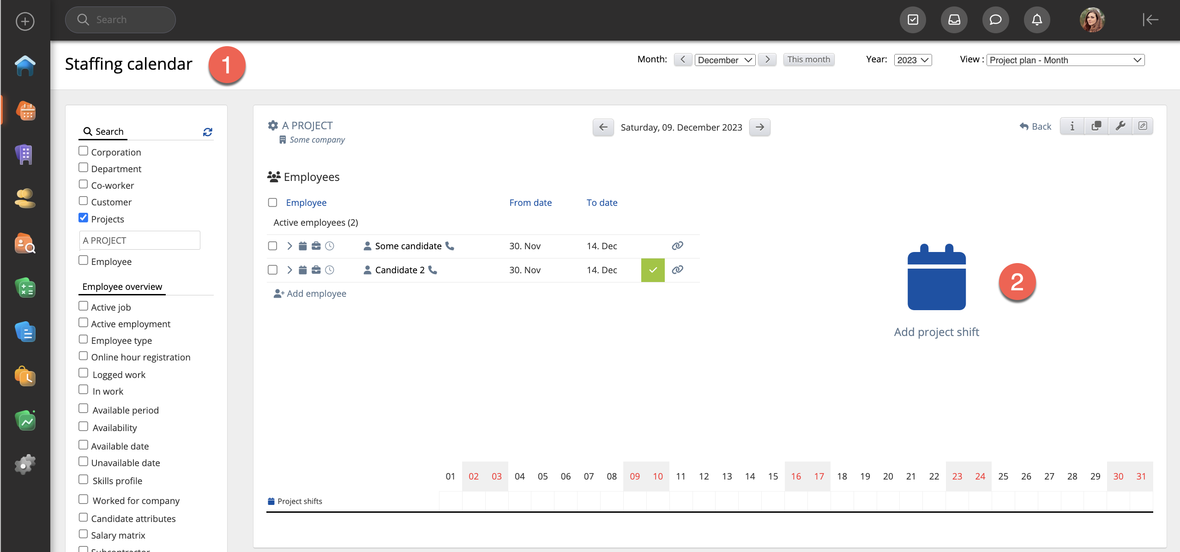Image resolution: width=1180 pixels, height=552 pixels.
Task: Click the This month button
Action: coord(808,60)
